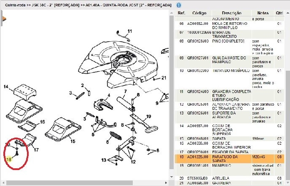
Task: Click callout 11 on the exploded view
Action: point(130,31)
